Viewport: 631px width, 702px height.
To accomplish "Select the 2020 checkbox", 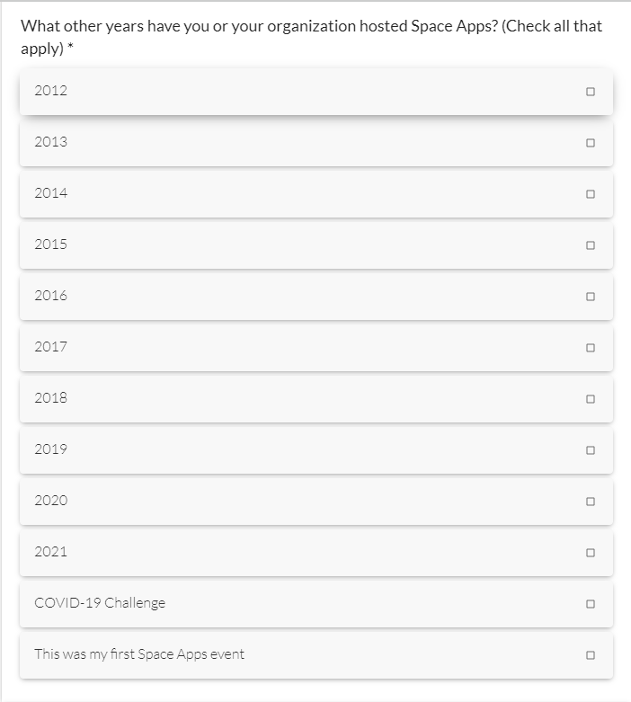I will (x=590, y=502).
